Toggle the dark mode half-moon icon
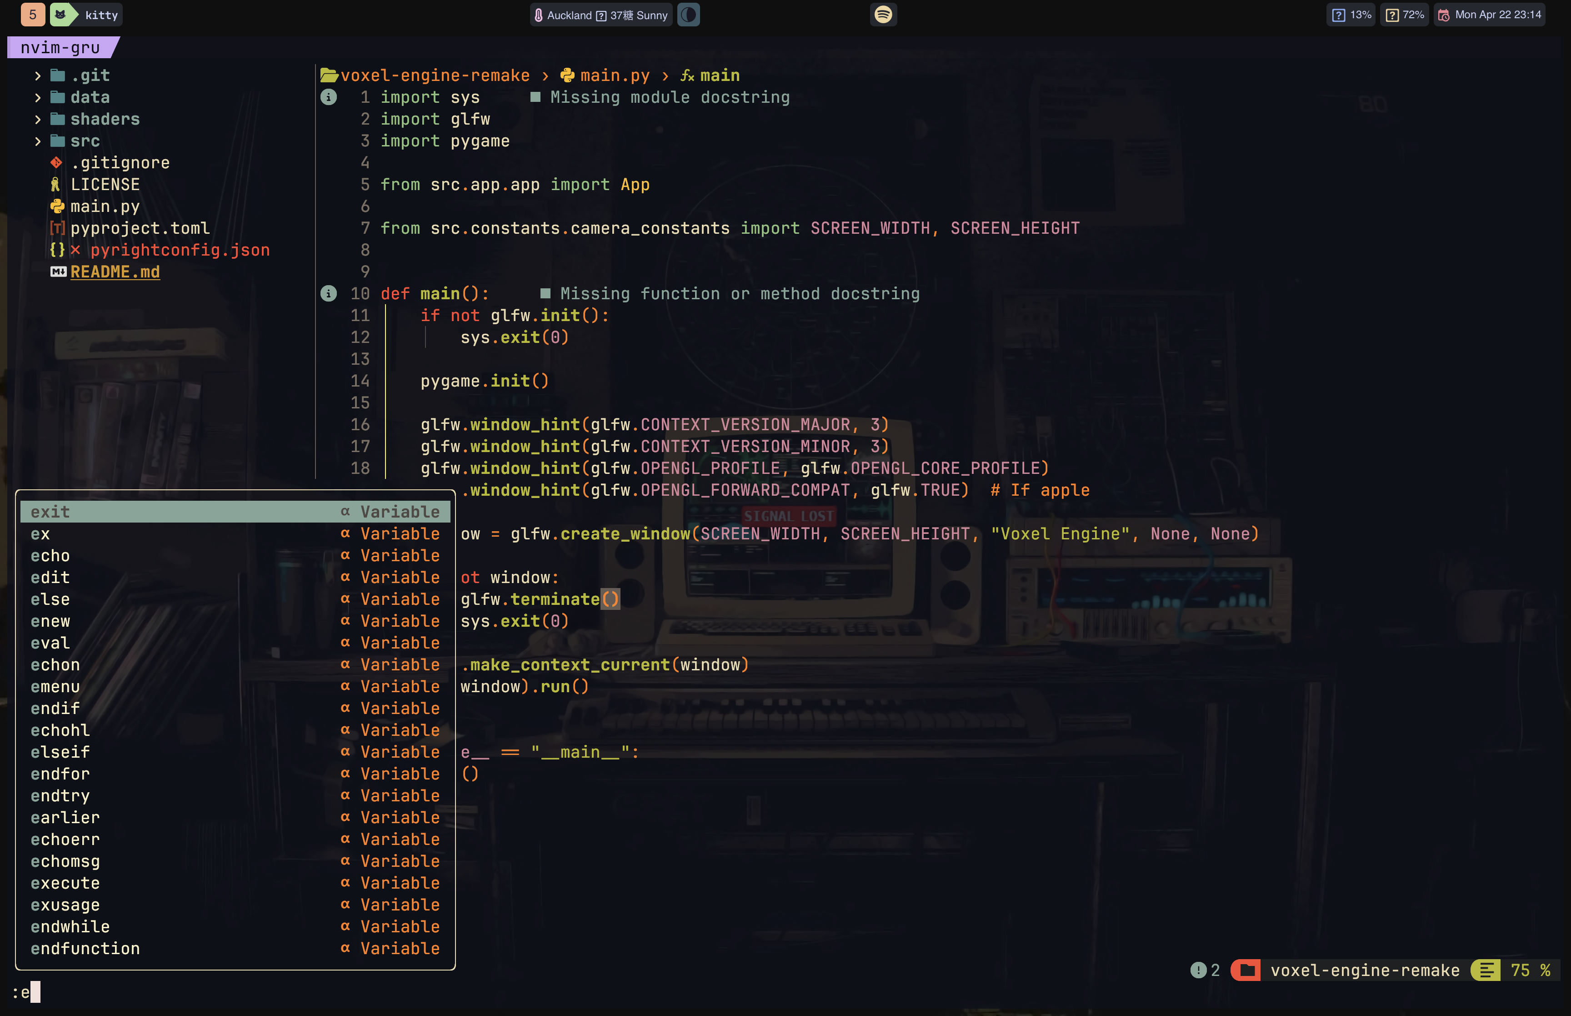The height and width of the screenshot is (1016, 1571). coord(688,15)
